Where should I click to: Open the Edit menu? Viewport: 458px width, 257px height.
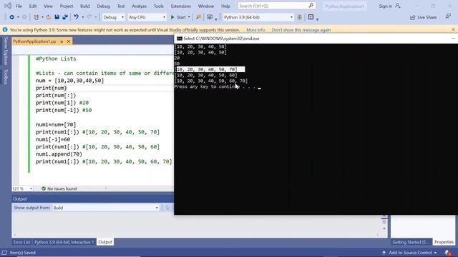(33, 6)
